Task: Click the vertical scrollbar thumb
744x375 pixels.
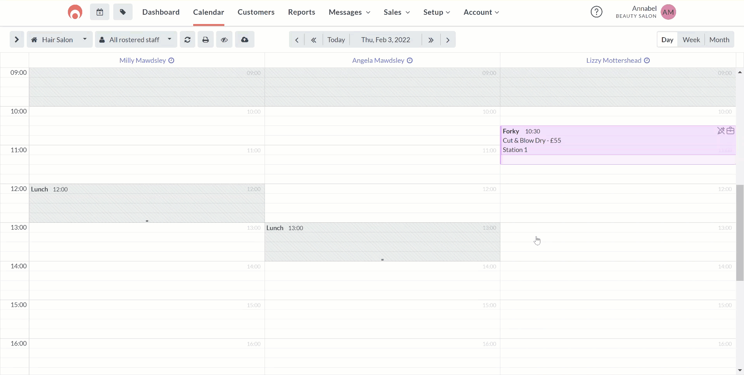Action: coord(740,232)
